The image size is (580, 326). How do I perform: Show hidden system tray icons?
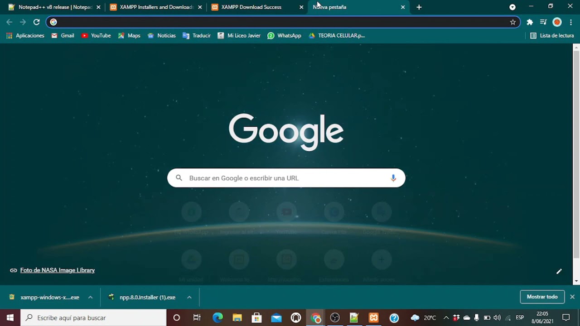(x=446, y=318)
